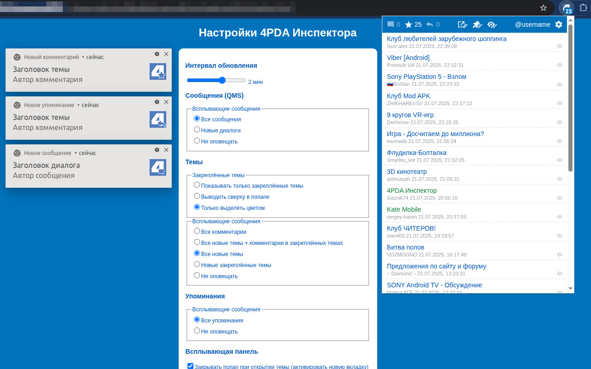Uncheck 'Закрывать попап при открытии темы' checkbox

click(x=190, y=366)
